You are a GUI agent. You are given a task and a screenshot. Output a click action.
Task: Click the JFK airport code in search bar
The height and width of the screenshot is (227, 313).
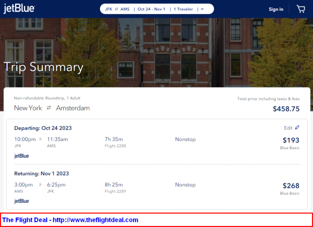tap(108, 9)
